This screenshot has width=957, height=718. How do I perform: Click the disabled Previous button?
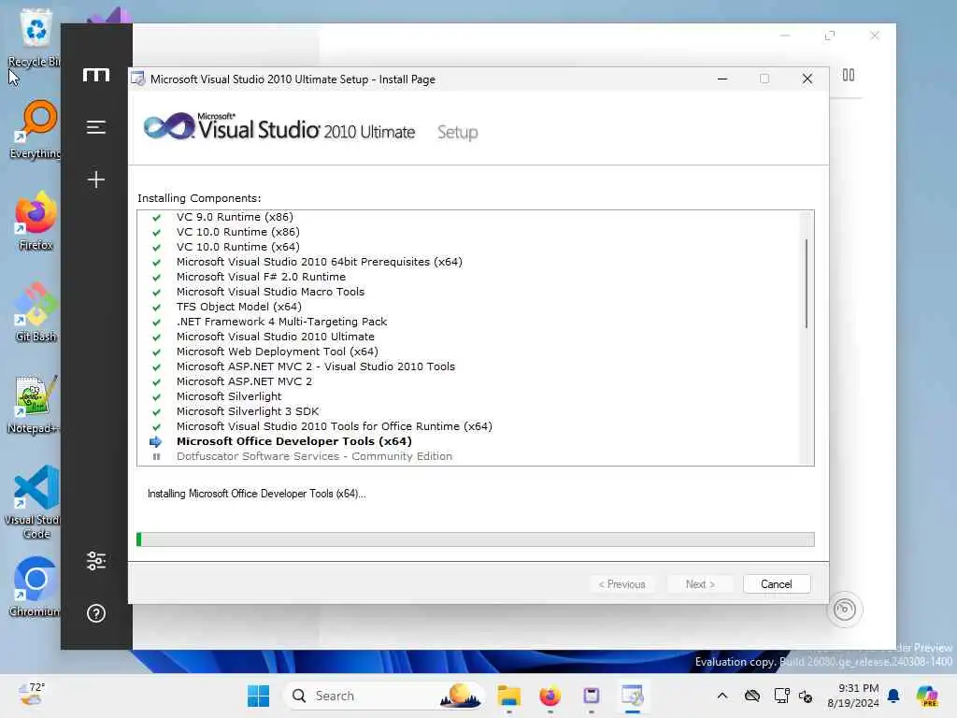621,584
